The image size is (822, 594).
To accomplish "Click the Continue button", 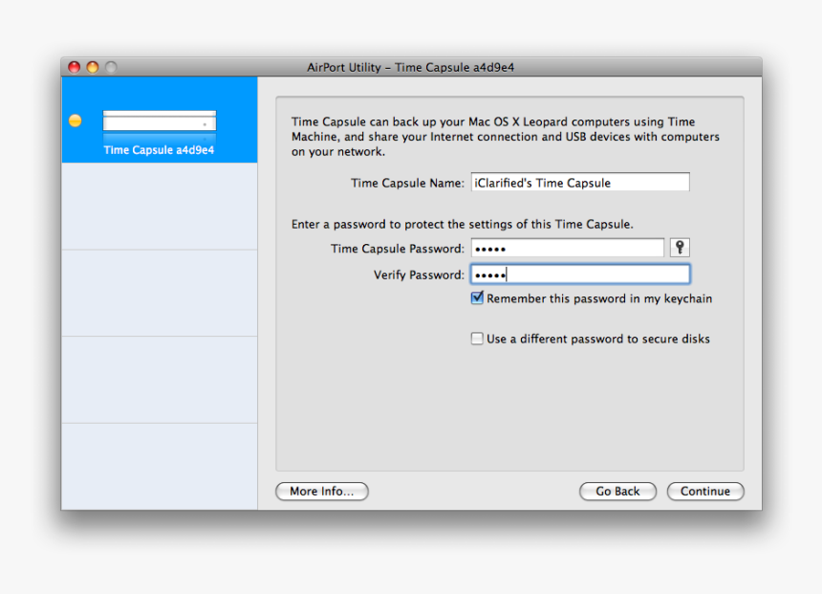I will (705, 491).
